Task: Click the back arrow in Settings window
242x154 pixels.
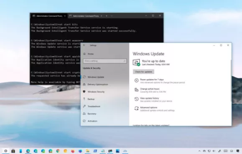Action: pos(84,45)
